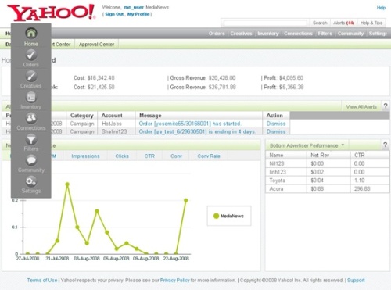
Task: Open the Home icon in sidebar
Action: pos(31,34)
